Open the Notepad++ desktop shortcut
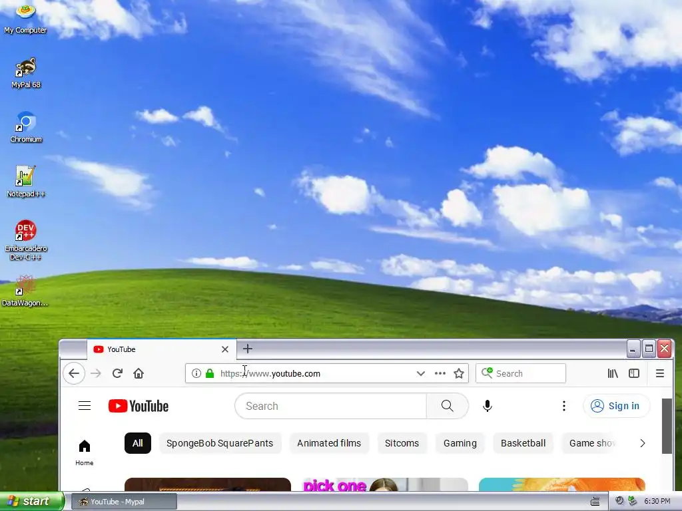 coord(26,182)
